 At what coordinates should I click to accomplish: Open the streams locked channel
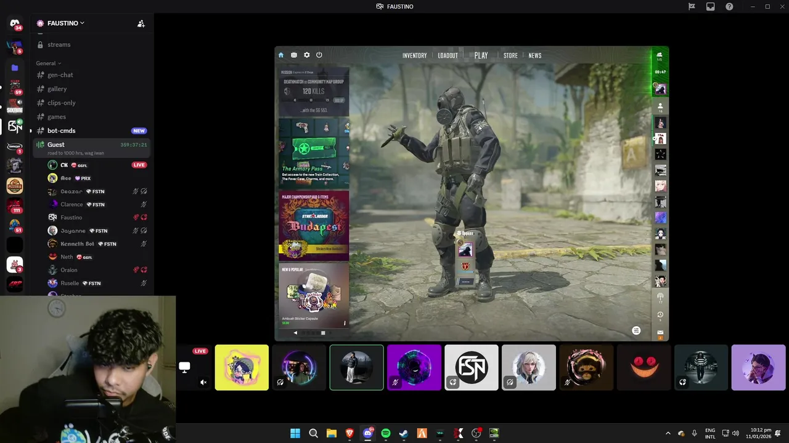coord(91,44)
